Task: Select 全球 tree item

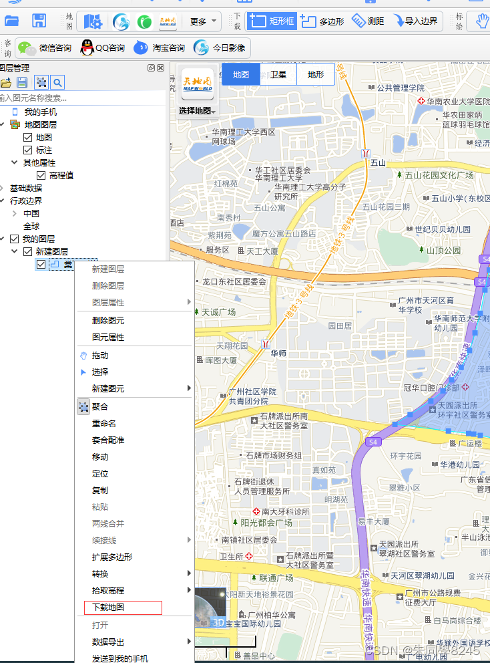Action: click(x=31, y=226)
